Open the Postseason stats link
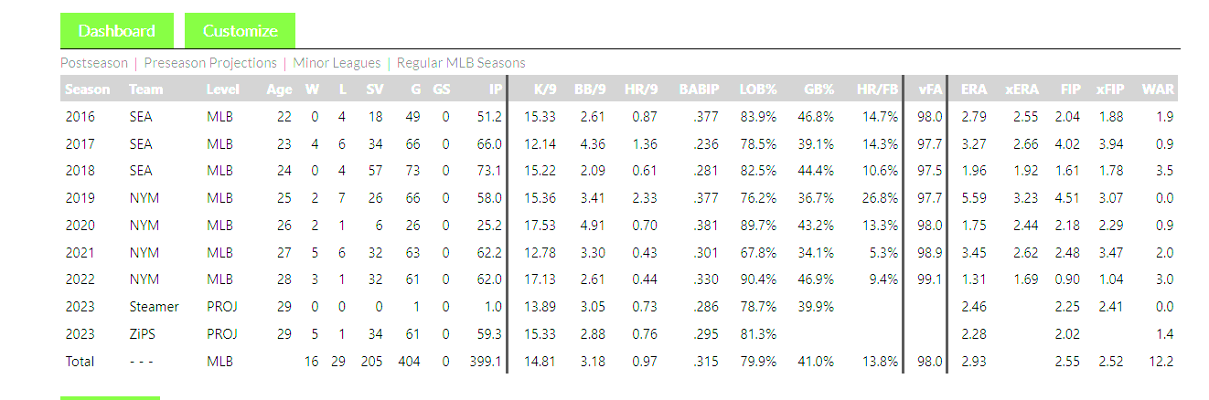 [x=94, y=63]
